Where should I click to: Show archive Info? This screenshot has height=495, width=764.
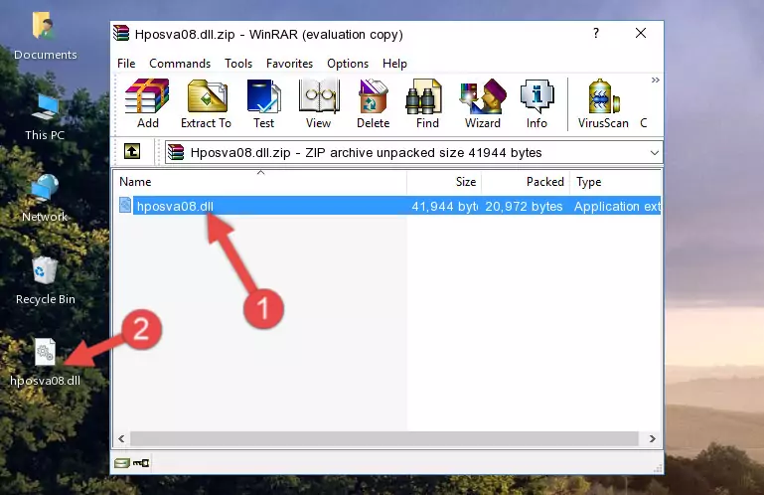[x=536, y=103]
